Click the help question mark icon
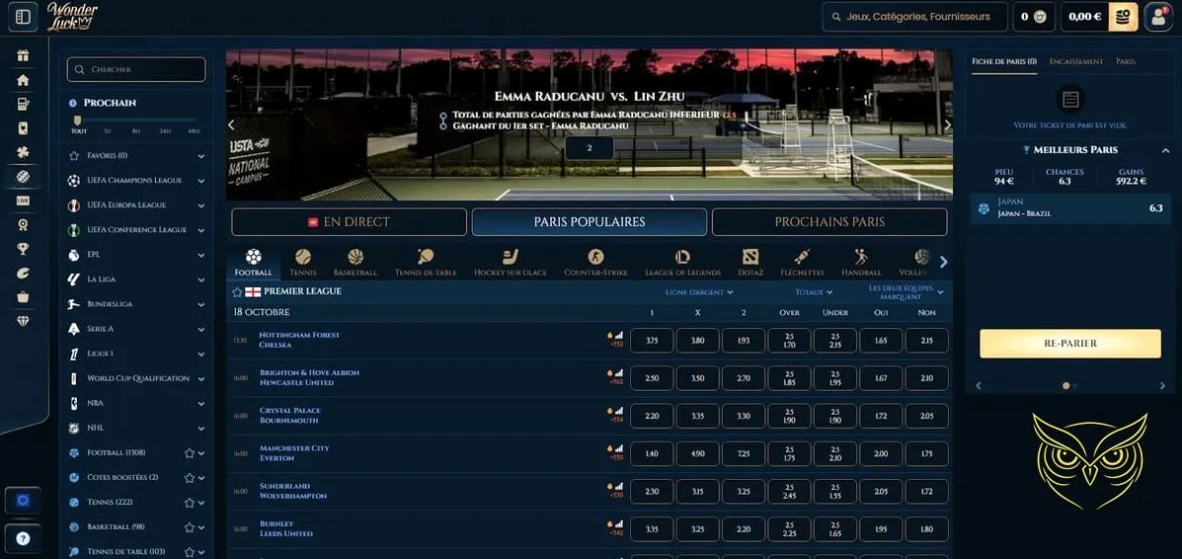This screenshot has width=1182, height=559. click(x=23, y=539)
